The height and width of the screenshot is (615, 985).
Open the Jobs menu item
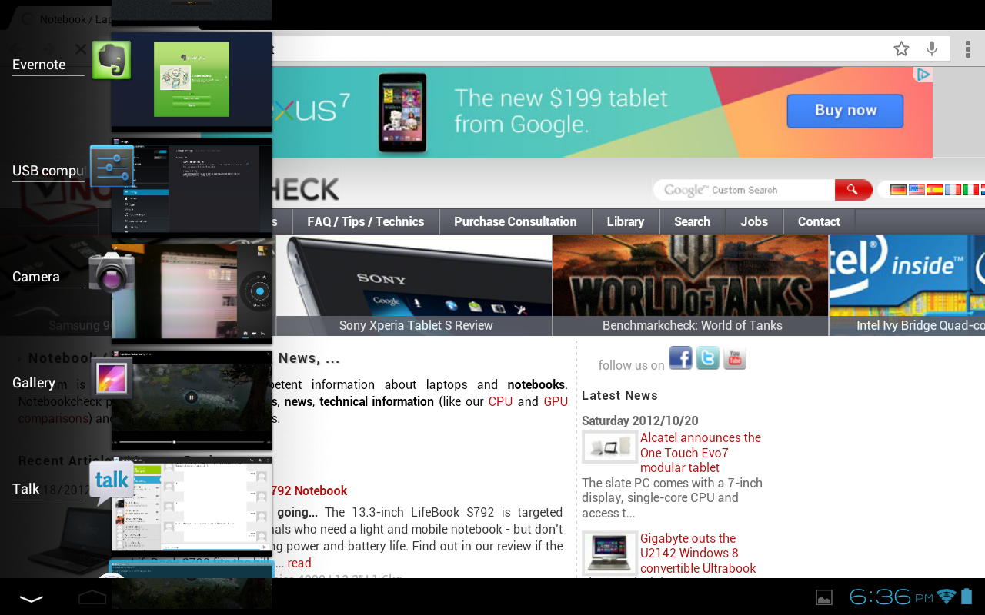tap(754, 221)
